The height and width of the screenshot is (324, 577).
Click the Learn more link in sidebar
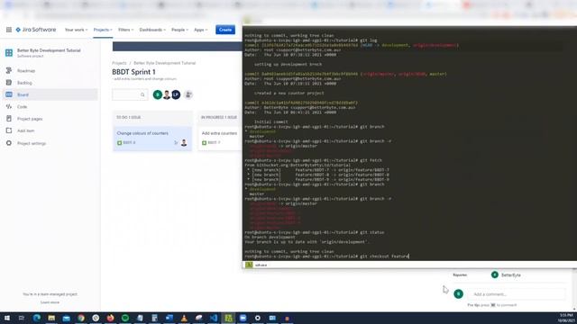click(x=50, y=302)
